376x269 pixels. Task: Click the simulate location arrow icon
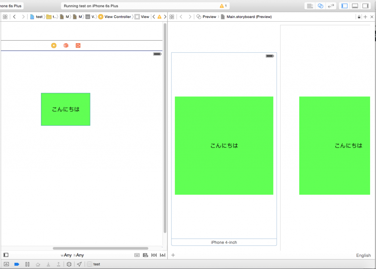79,264
